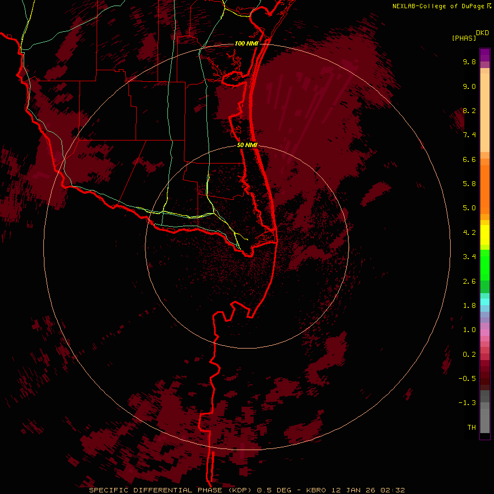Pick the peach band of the color scale

[485, 113]
